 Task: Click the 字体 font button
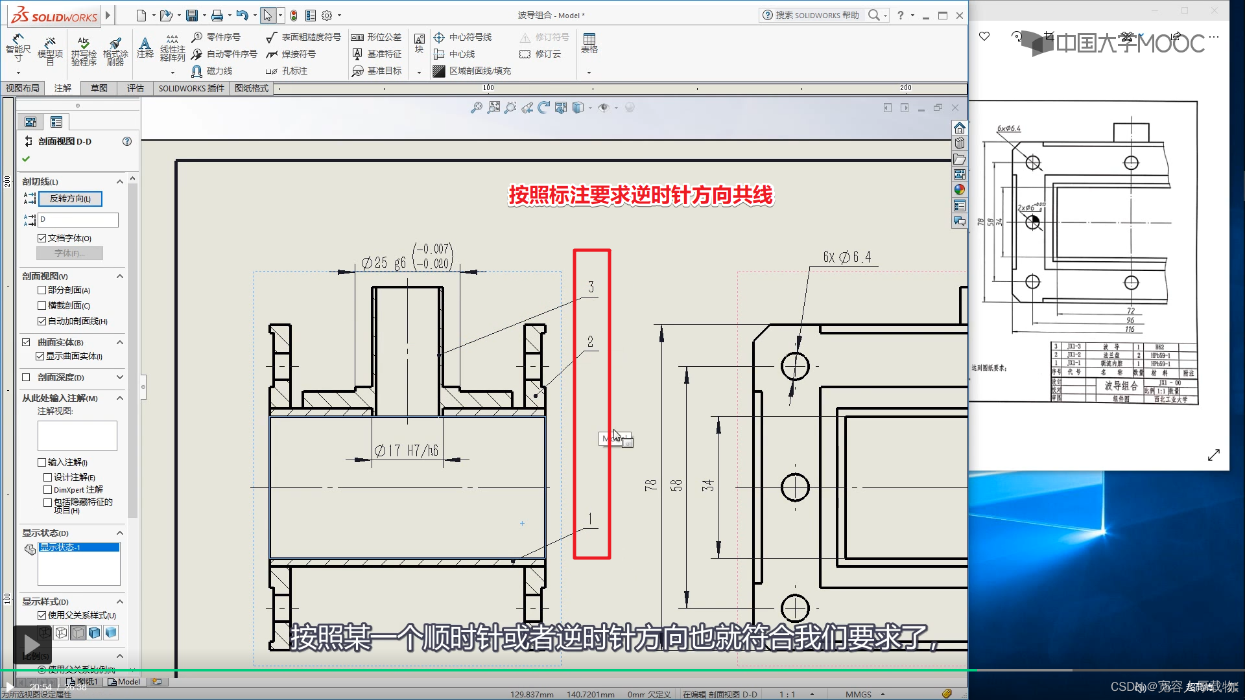tap(69, 253)
